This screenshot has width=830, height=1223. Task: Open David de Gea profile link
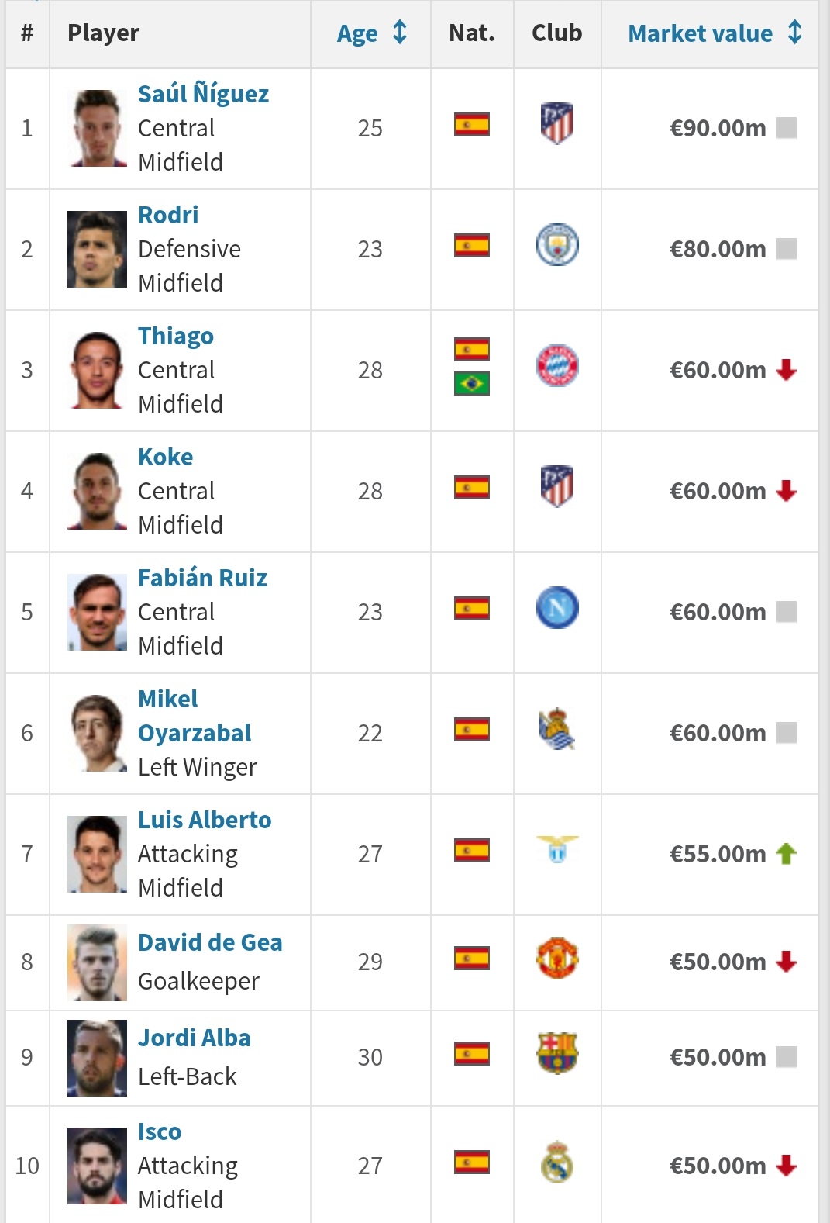tap(210, 942)
